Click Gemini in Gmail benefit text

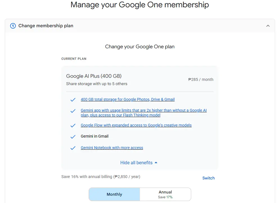95,136
